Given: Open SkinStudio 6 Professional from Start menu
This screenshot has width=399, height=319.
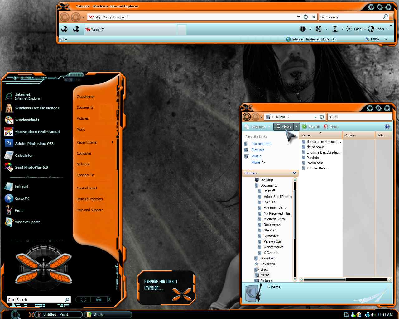Looking at the screenshot, I should 37,131.
